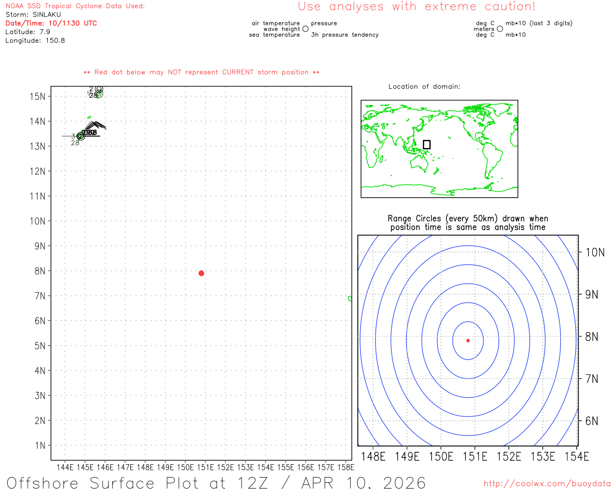Image resolution: width=611 pixels, height=489 pixels.
Task: Click the 'Storm: SINLAKU' label
Action: tap(33, 15)
